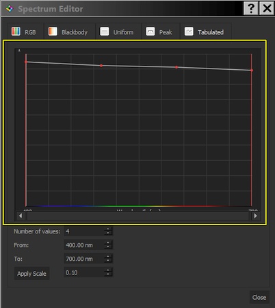The width and height of the screenshot is (275, 308).
Task: Decrease the From wavelength stepper
Action: [x=108, y=247]
